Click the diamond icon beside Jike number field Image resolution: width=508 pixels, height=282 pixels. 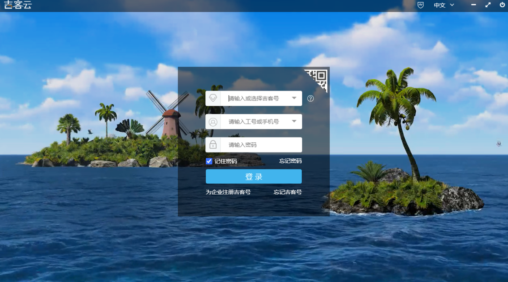point(213,98)
